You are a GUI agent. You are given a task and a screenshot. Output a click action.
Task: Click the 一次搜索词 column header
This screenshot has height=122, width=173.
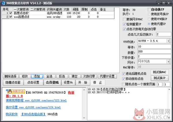21,9
